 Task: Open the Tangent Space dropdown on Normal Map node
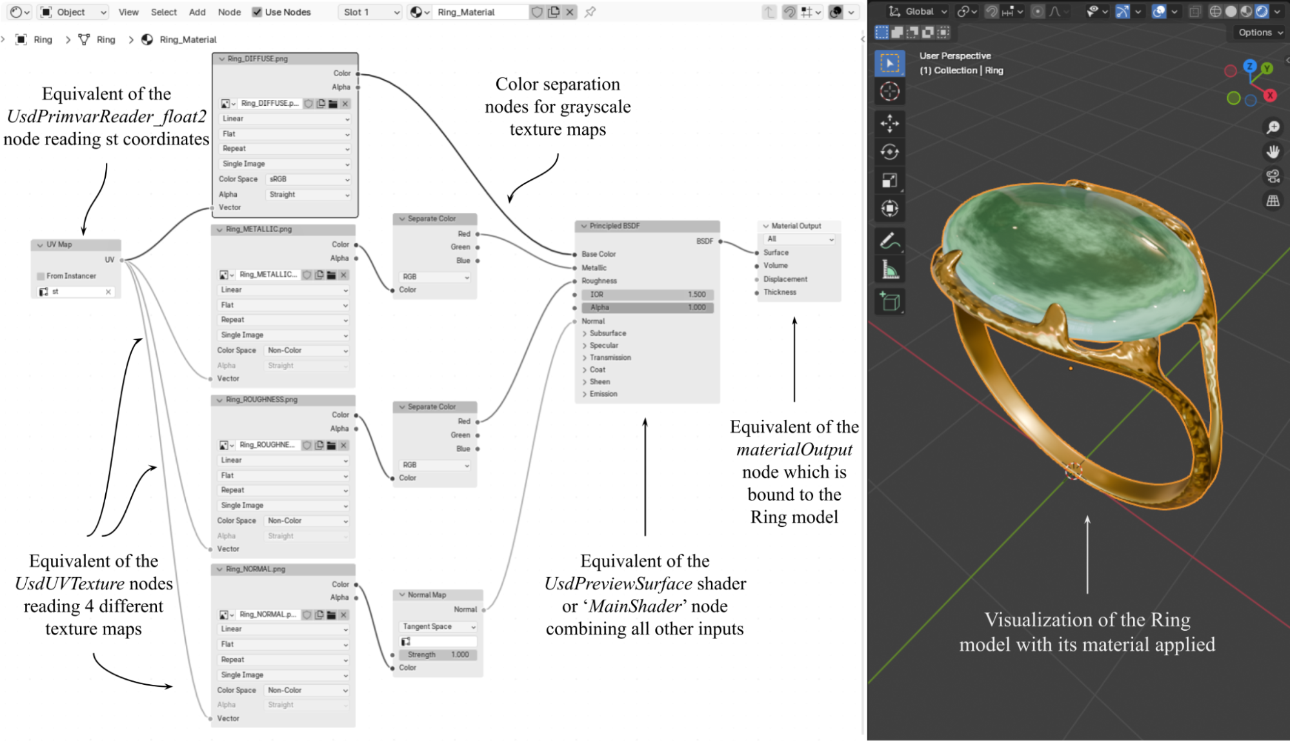click(438, 626)
